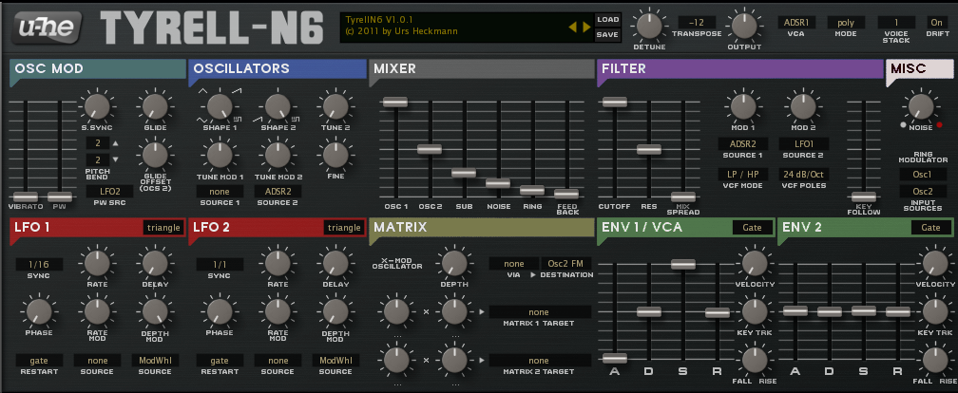Screen dimensions: 958x393
Task: Click the SHAPE 2 waveform knob
Action: pyautogui.click(x=278, y=106)
